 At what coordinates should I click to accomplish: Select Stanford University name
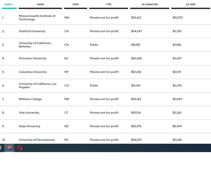[32, 31]
